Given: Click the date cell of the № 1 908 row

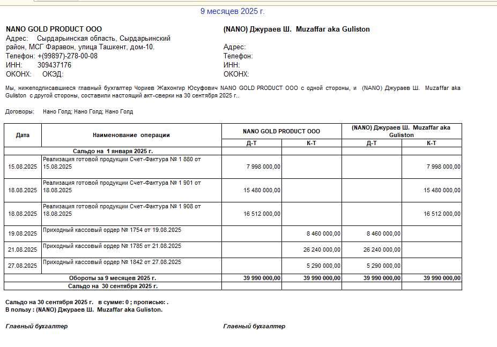Looking at the screenshot, I should click(23, 214).
